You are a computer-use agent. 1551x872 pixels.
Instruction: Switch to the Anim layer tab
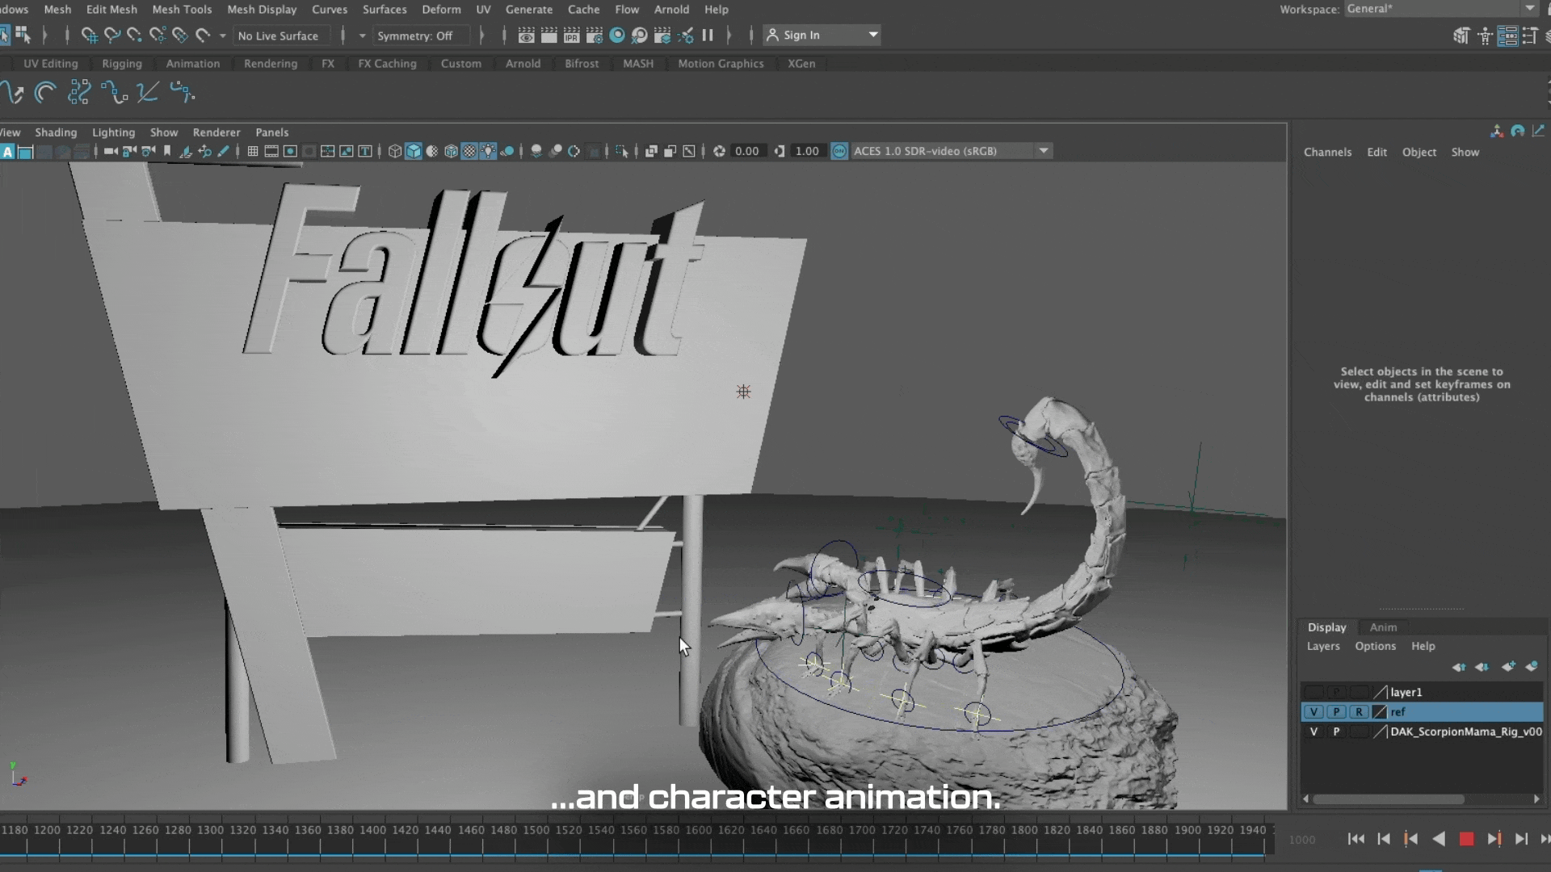[x=1383, y=627]
